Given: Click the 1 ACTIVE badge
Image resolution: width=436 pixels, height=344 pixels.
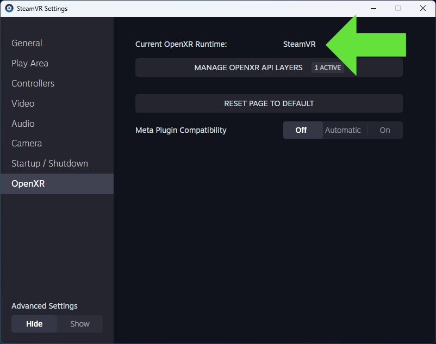Looking at the screenshot, I should (328, 67).
